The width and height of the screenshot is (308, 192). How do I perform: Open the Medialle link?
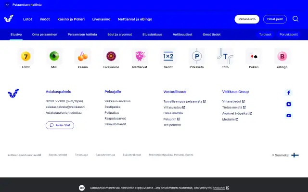point(230,120)
